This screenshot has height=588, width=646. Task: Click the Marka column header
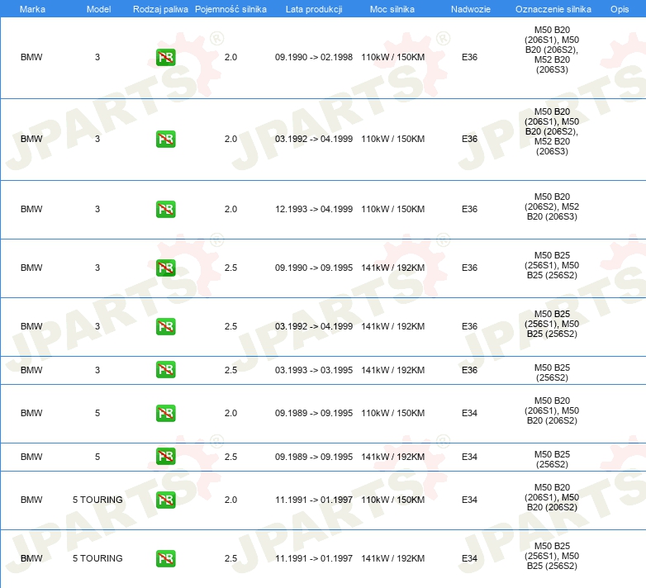32,9
